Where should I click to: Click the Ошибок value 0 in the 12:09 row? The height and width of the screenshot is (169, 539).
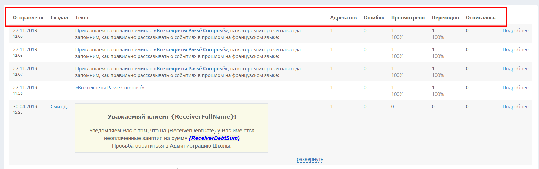[x=365, y=30]
